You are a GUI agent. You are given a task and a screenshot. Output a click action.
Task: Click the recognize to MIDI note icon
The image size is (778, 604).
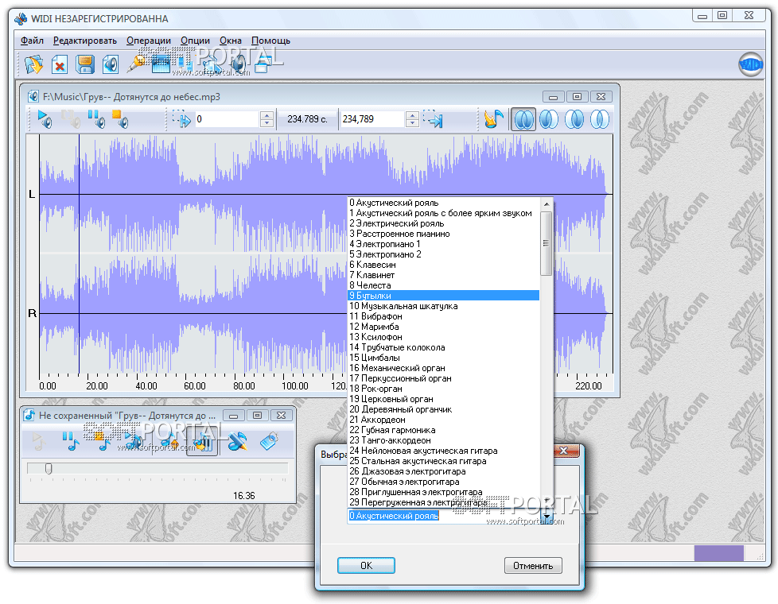[x=492, y=119]
